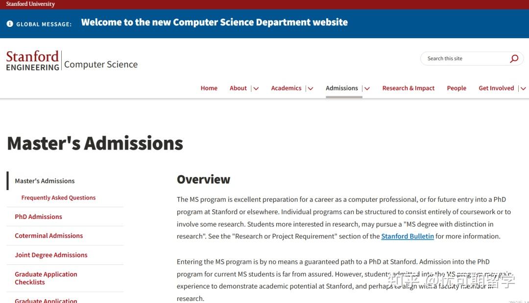The width and height of the screenshot is (529, 303).
Task: Click the search magnifier icon
Action: pyautogui.click(x=514, y=59)
